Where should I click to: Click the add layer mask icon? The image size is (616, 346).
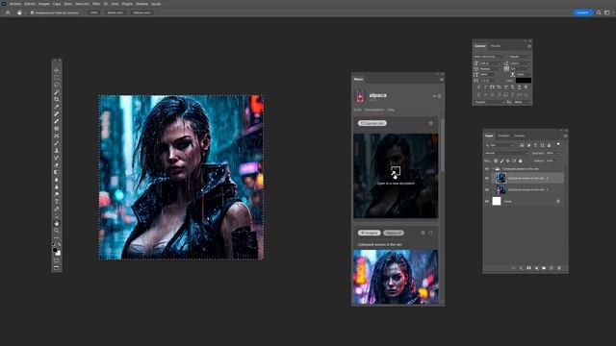528,268
